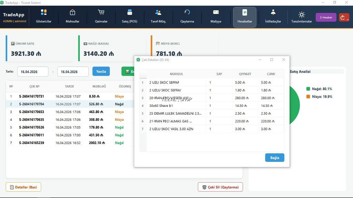Open the Məhsullar products section
The image size is (353, 198).
pos(72,15)
